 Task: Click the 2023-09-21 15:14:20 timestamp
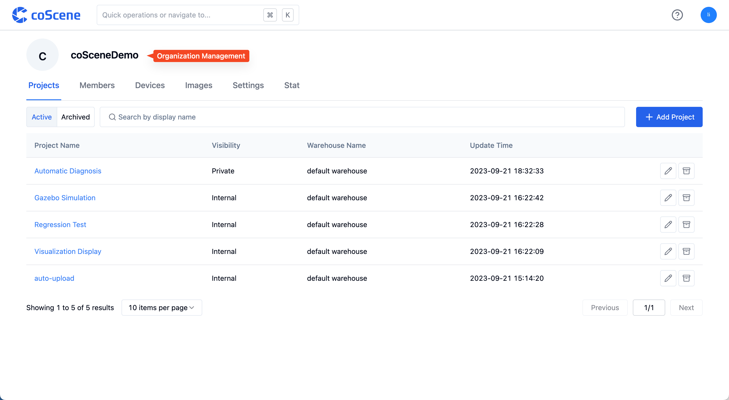click(507, 278)
